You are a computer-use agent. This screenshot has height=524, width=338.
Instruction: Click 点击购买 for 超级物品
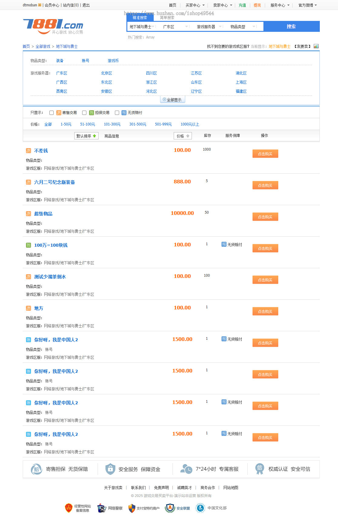pos(265,217)
